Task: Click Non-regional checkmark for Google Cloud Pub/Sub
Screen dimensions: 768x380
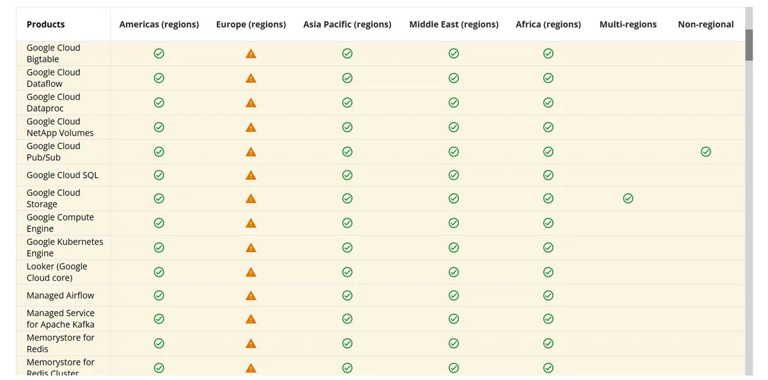Action: point(706,152)
